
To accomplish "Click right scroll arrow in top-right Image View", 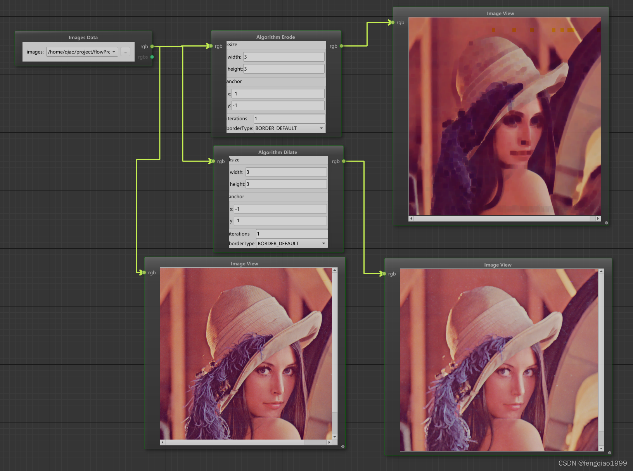I will 598,218.
